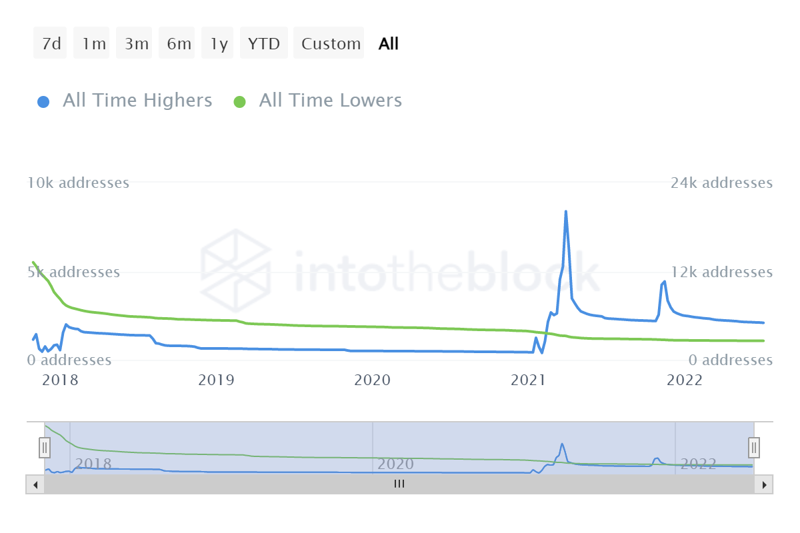Click the scrollbar right arrow
The width and height of the screenshot is (800, 533).
pos(764,485)
